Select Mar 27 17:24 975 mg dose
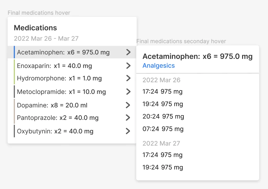 coord(162,155)
